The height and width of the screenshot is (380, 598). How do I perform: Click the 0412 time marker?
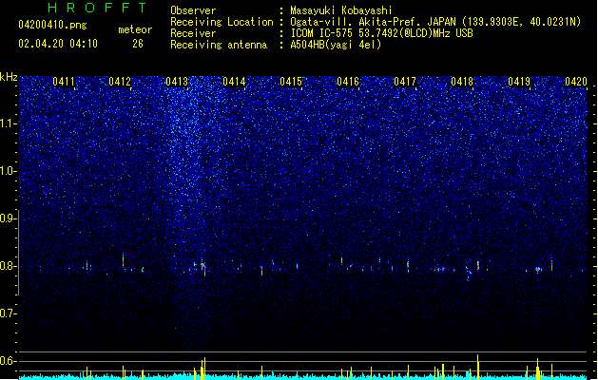pos(120,82)
